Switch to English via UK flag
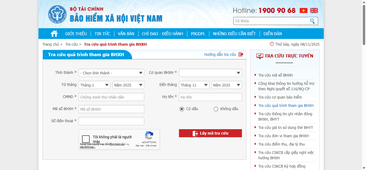366x170 pixels. [x=314, y=10]
